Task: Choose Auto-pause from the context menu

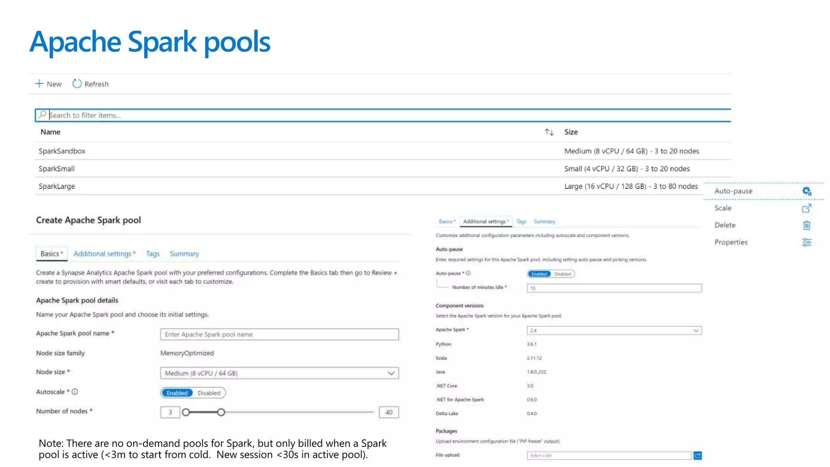Action: pyautogui.click(x=764, y=191)
